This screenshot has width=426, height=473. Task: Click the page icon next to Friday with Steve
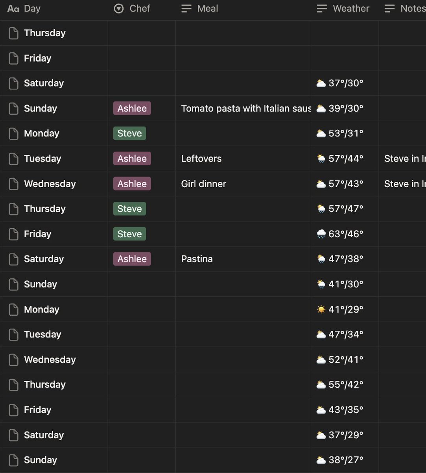[13, 234]
